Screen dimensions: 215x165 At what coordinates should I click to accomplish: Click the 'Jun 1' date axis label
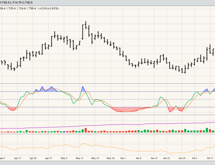[x=123, y=158]
